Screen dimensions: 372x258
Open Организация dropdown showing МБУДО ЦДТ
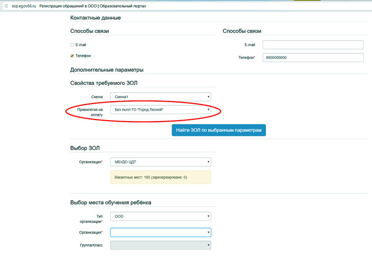coord(161,162)
